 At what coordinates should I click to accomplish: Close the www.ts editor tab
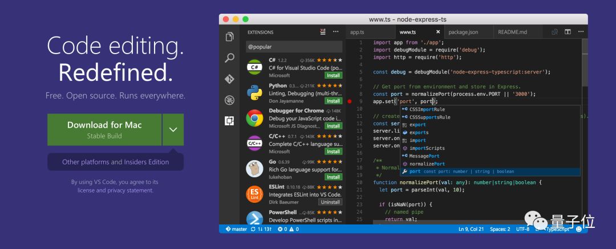[x=438, y=32]
